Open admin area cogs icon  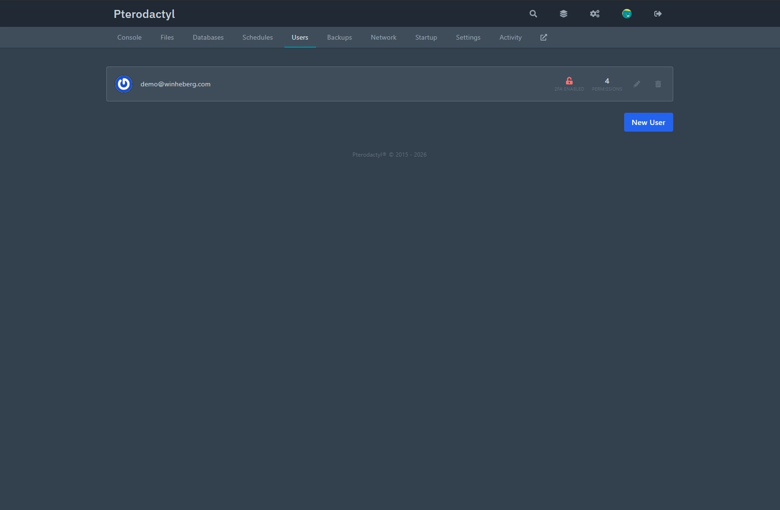pyautogui.click(x=595, y=14)
